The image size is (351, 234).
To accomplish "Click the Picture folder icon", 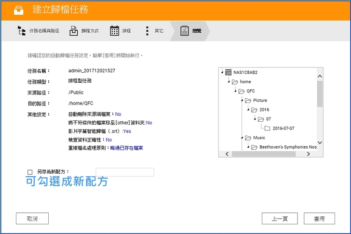I will 248,101.
